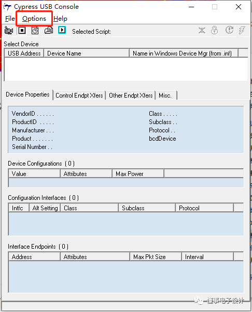Click the circular arrow reconnect device icon
Screen dimensions: 252x312
[229, 30]
